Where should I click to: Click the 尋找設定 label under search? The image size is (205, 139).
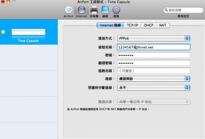point(183,16)
